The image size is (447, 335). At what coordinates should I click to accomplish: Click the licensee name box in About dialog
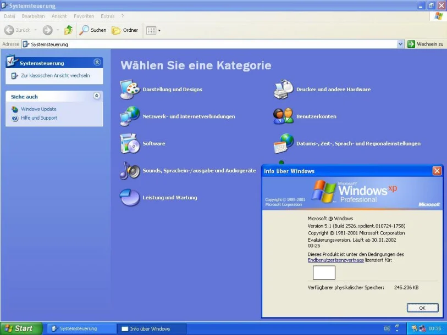click(324, 272)
